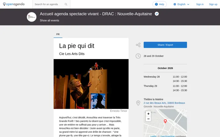
Task: Click the Sign up link
Action: pyautogui.click(x=213, y=4)
